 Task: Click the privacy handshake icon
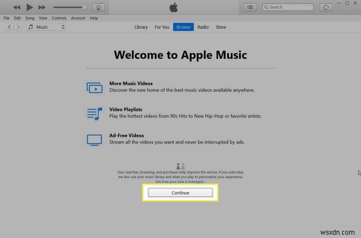point(180,166)
